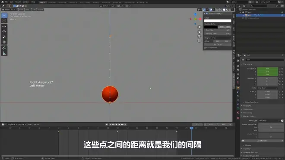
Task: Click the viewport zoom magnifier icon
Action: 199,27
